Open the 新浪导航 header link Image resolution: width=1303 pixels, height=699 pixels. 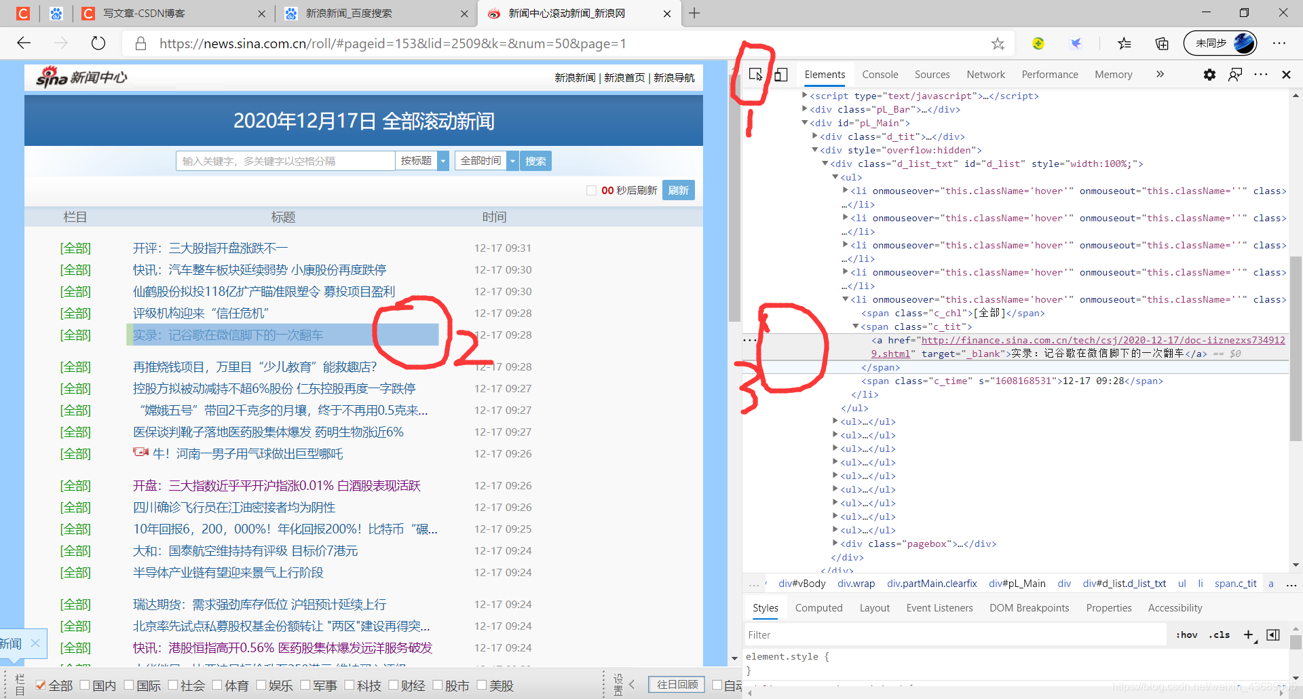click(x=674, y=77)
